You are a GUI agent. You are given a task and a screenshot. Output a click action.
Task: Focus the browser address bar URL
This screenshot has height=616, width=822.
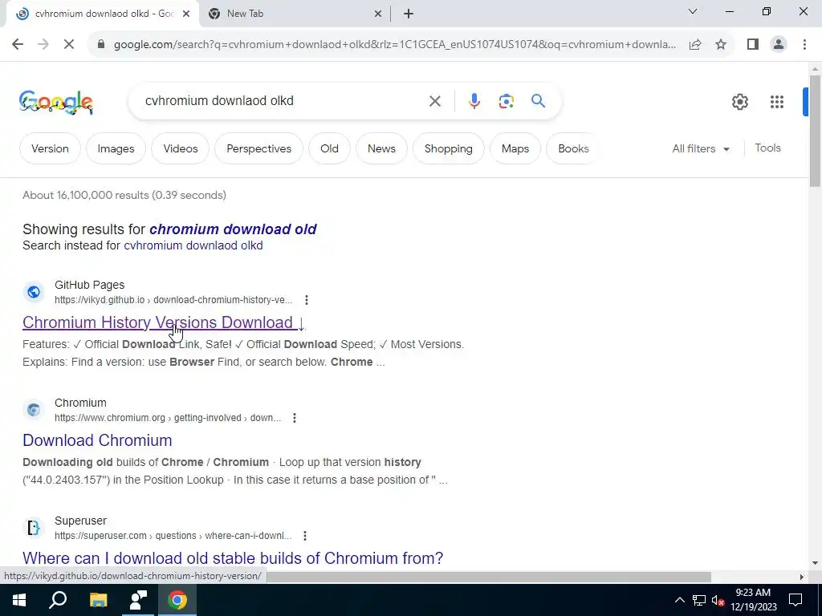click(x=394, y=45)
